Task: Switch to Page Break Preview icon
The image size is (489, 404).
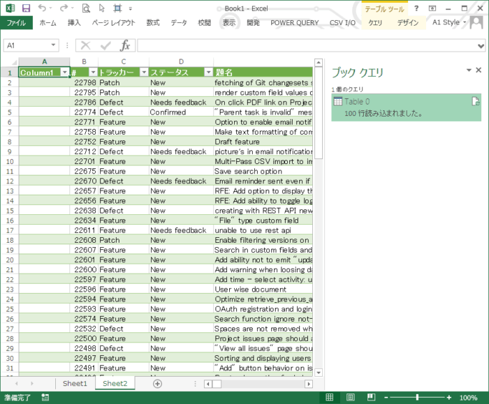Action: [364, 397]
